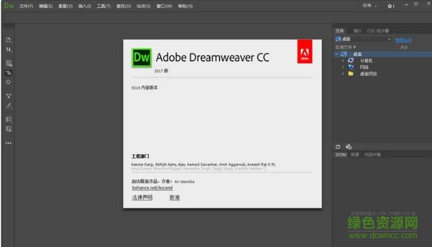Remove comment icon in left toolbar

(x=9, y=129)
